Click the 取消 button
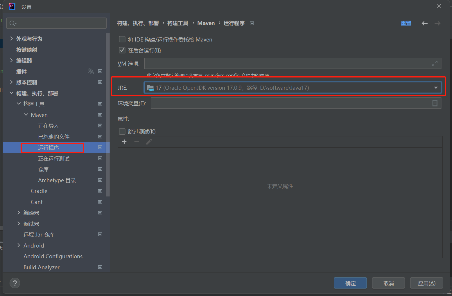This screenshot has height=296, width=452. tap(388, 283)
